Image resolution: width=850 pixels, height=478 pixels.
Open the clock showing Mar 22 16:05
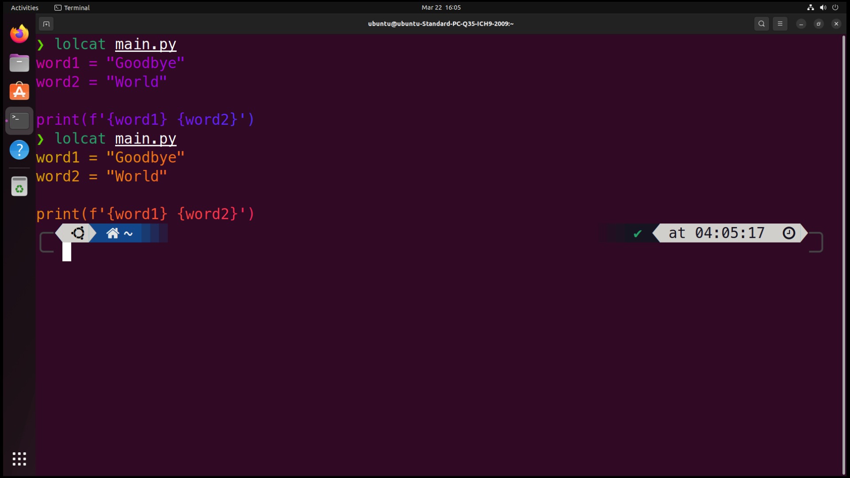coord(441,8)
